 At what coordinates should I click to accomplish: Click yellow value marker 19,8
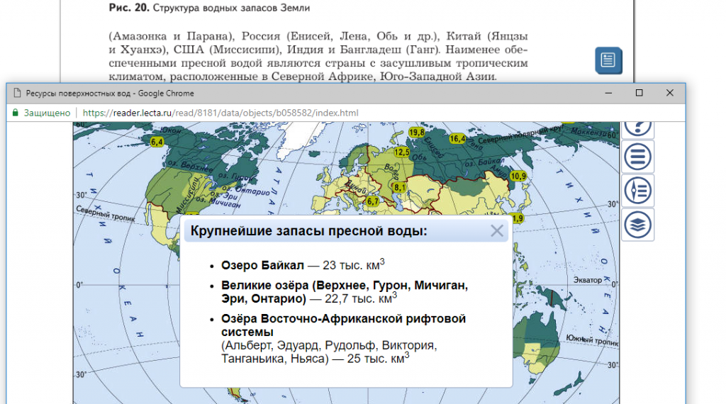[x=417, y=133]
